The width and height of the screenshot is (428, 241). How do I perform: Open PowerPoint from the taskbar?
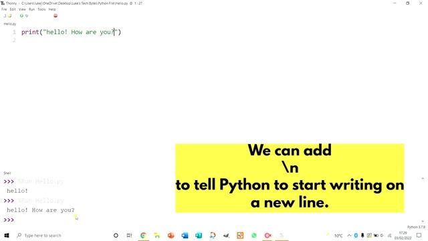coord(171,235)
